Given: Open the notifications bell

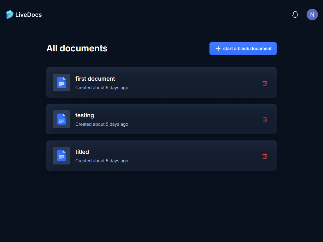Looking at the screenshot, I should tap(295, 14).
